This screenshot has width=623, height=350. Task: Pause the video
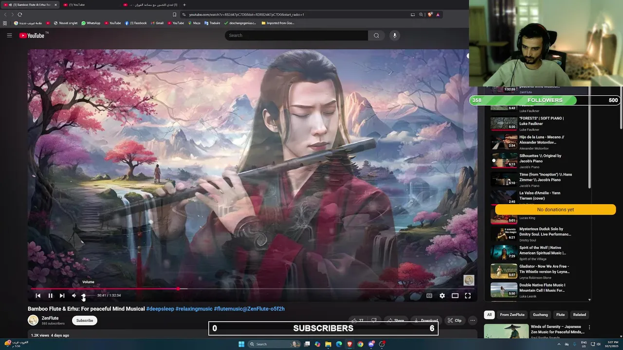point(50,296)
